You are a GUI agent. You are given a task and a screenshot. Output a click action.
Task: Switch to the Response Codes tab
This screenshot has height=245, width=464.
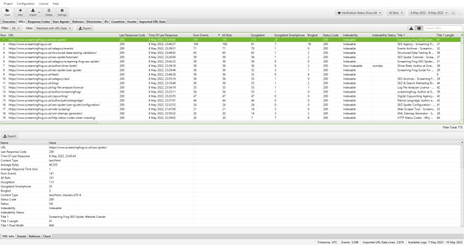tap(38, 22)
